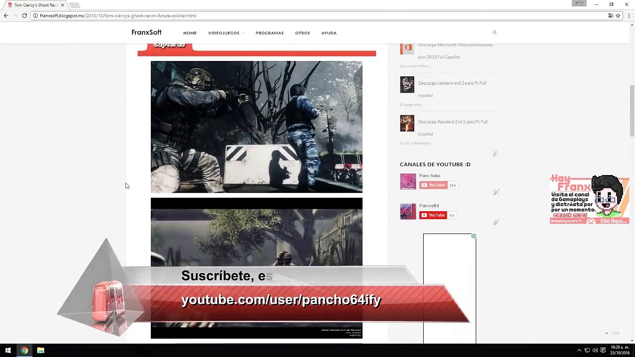Open the AYUDA menu item
635x357 pixels.
(329, 33)
